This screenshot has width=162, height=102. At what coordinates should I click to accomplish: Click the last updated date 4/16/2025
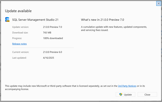[x=49, y=58]
